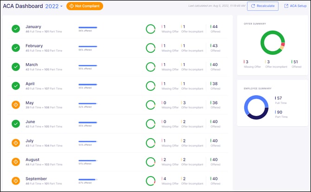311x192 pixels.
Task: Click the January row donut chart
Action: coord(150,29)
